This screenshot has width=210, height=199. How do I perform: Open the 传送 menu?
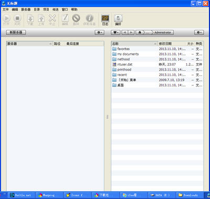click(x=56, y=9)
